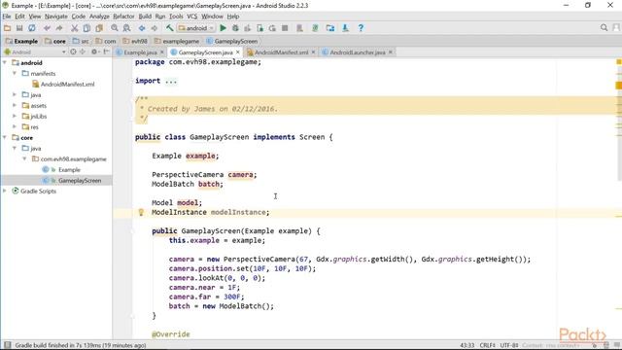Click the 43:33 cursor position status entry
The width and height of the screenshot is (622, 350).
coord(466,345)
